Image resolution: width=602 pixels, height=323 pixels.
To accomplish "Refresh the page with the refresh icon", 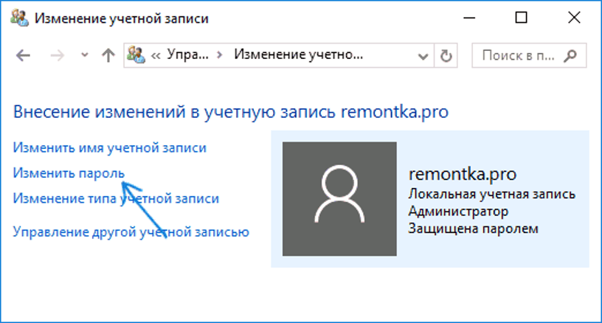I will [x=446, y=55].
